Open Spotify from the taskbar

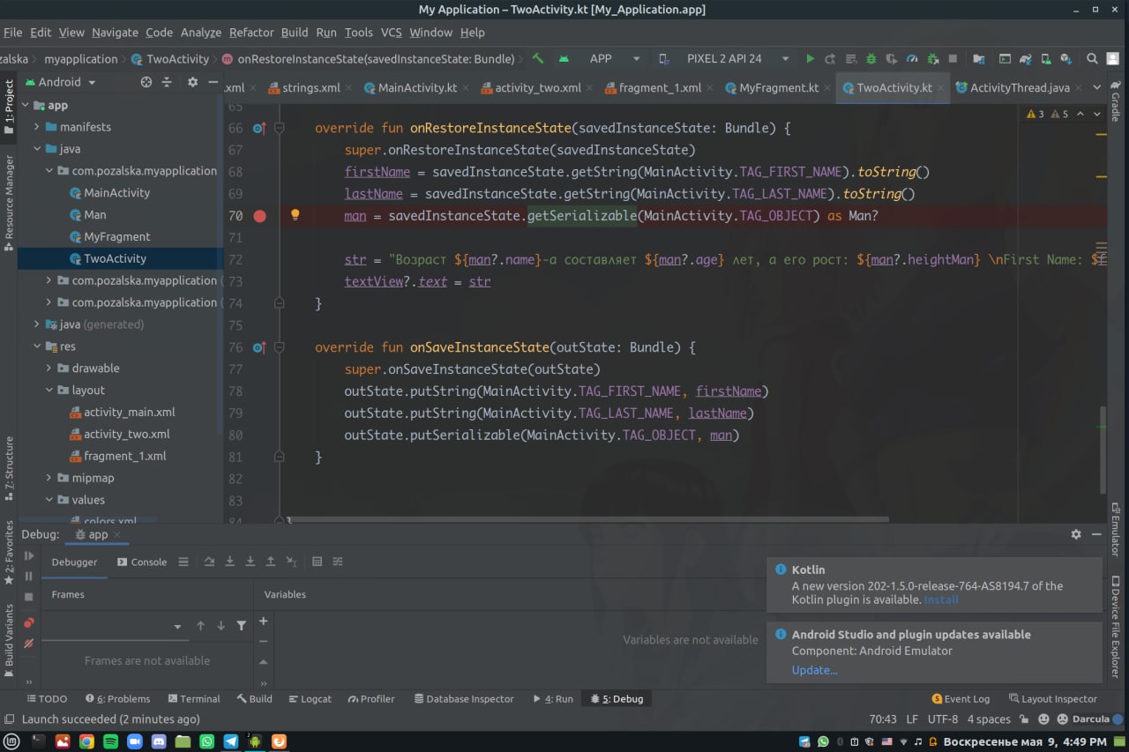110,741
